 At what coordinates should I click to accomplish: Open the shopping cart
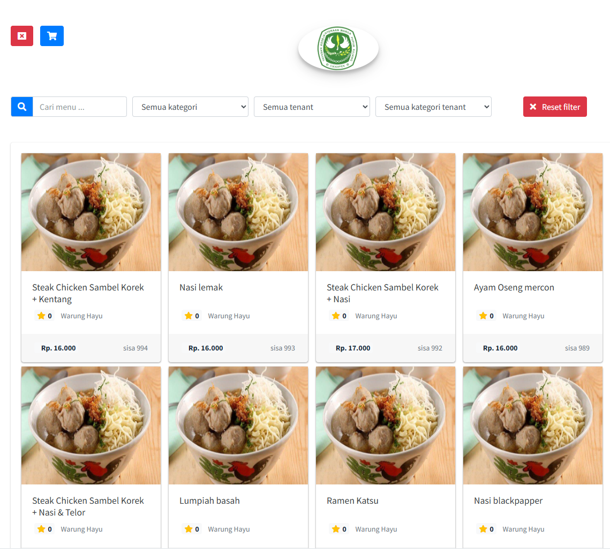point(52,36)
